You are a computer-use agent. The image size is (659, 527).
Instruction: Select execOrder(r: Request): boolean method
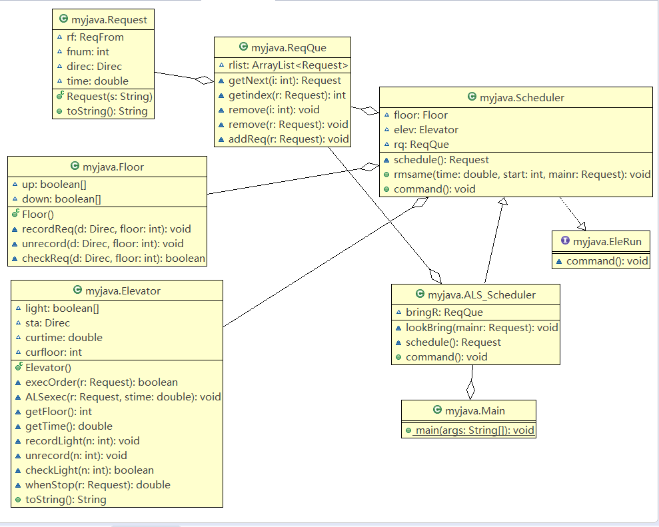[x=101, y=382]
